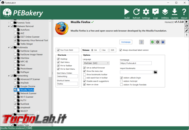Select WinSCP in the tree
189x130 pixels.
click(x=24, y=111)
